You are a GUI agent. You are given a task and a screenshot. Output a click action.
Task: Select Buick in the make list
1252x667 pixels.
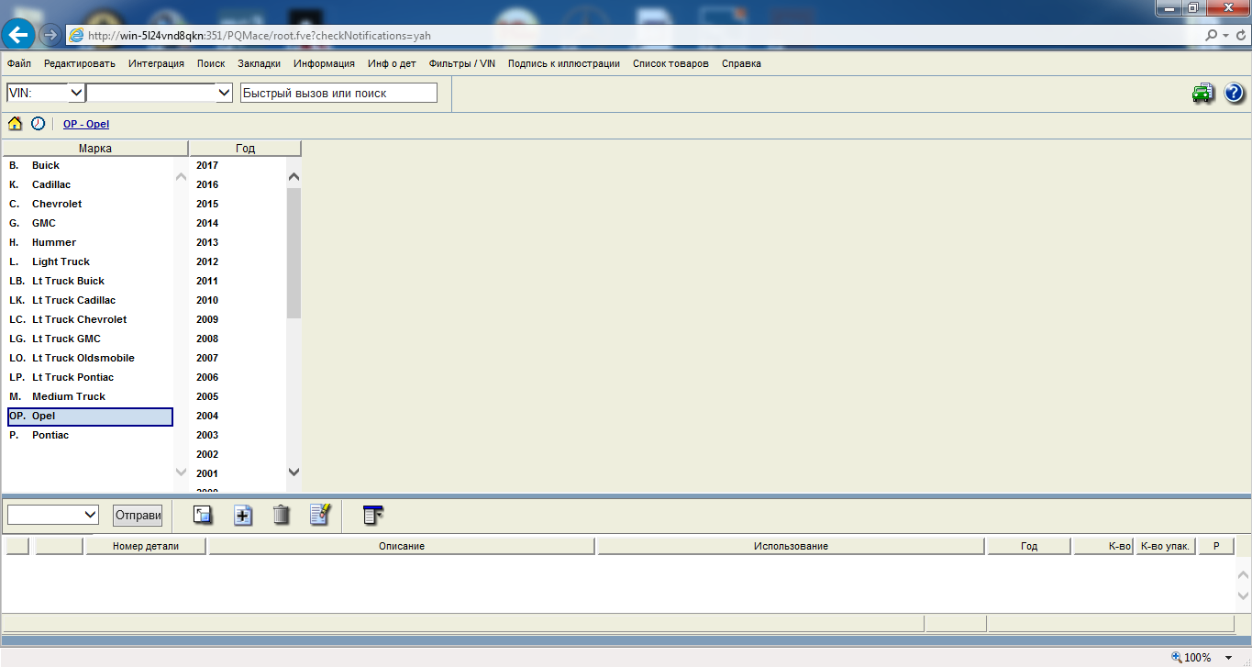[90, 165]
